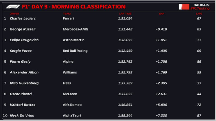Click the BAHRAIN location label

(x=201, y=5)
